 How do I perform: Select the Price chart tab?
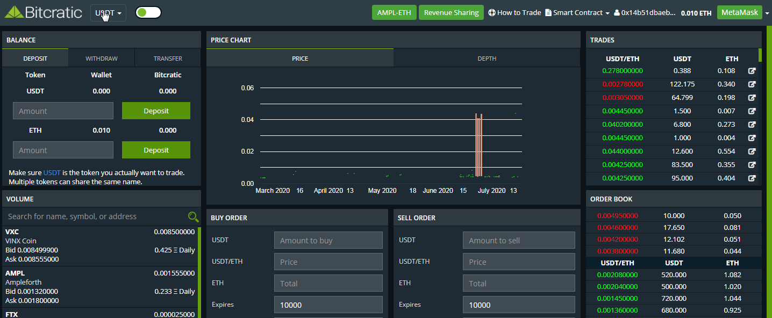point(300,59)
